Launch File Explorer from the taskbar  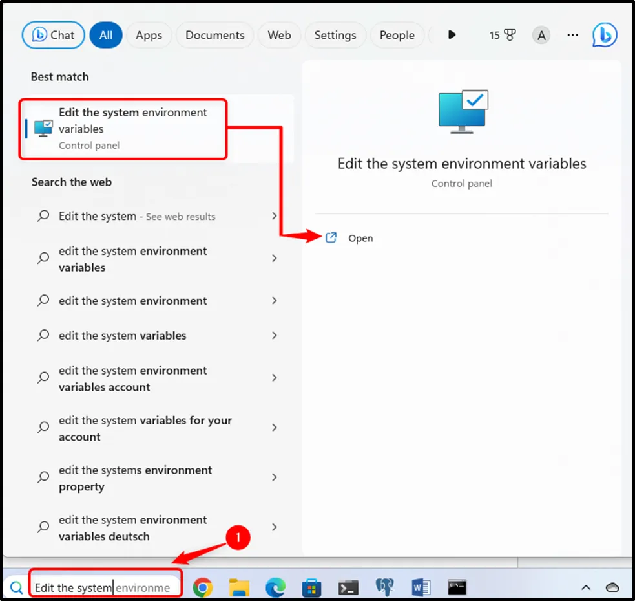click(240, 587)
